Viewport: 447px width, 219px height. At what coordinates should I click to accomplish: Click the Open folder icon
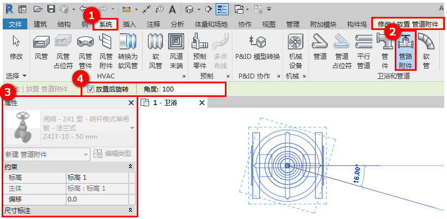click(38, 9)
